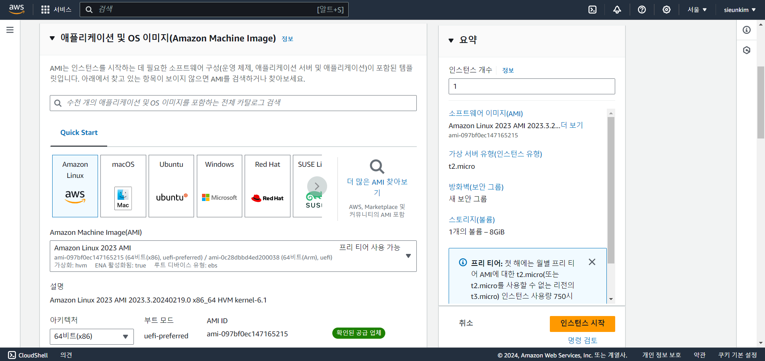
Task: Select the SUSE Linux OS tile
Action: tap(307, 186)
